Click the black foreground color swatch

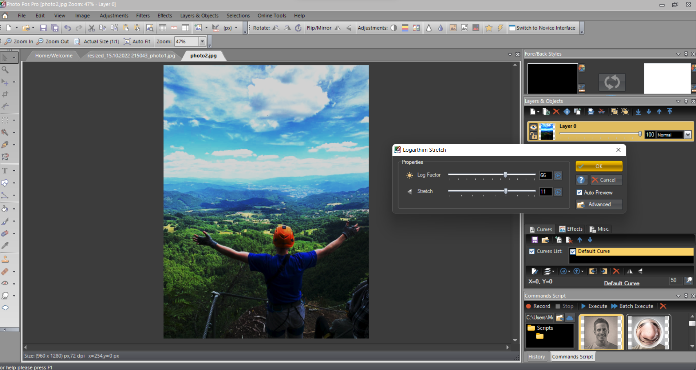coord(553,79)
